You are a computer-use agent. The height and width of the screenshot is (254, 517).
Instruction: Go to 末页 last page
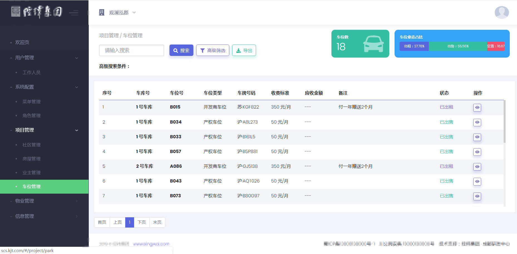coord(157,222)
